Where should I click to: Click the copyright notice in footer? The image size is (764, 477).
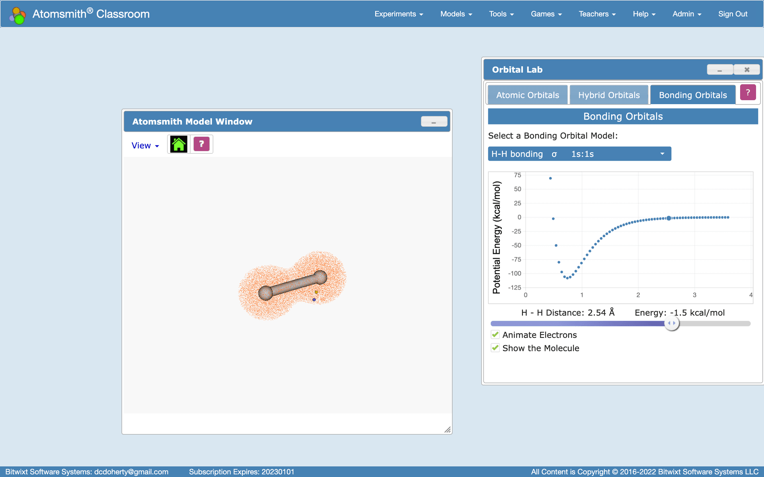point(645,472)
